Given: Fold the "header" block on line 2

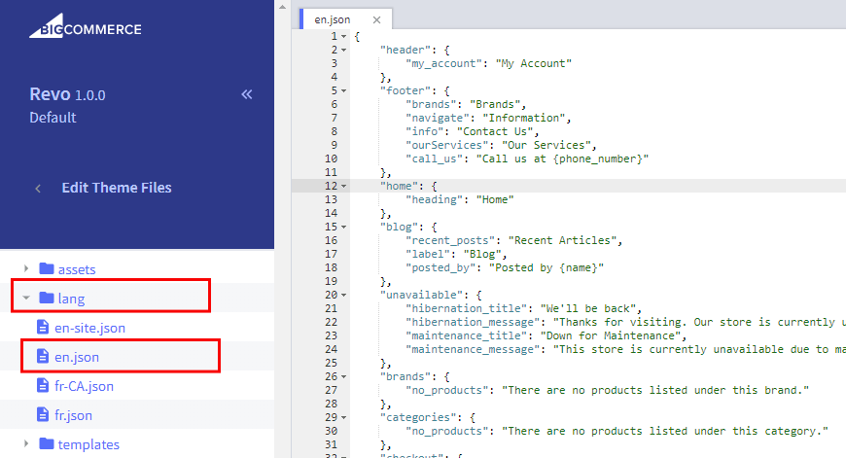Looking at the screenshot, I should 344,50.
